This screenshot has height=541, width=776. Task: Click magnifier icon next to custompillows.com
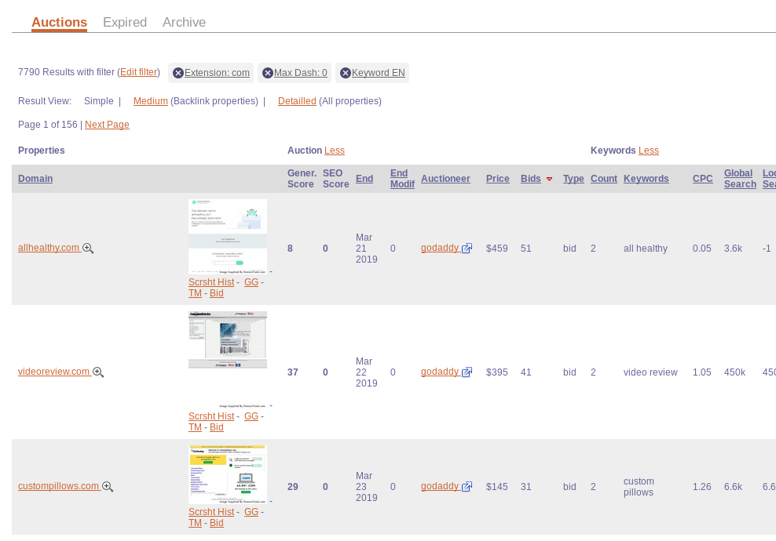tap(108, 487)
